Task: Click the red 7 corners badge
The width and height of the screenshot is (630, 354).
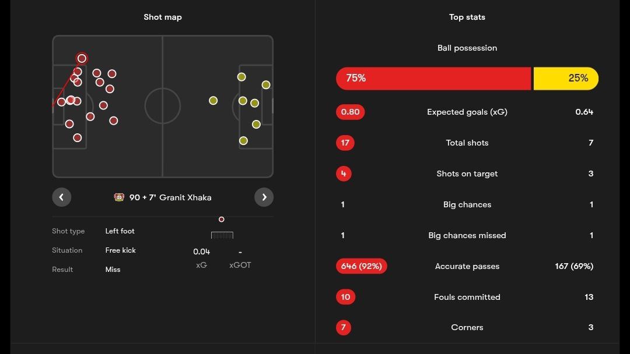Action: coord(344,327)
